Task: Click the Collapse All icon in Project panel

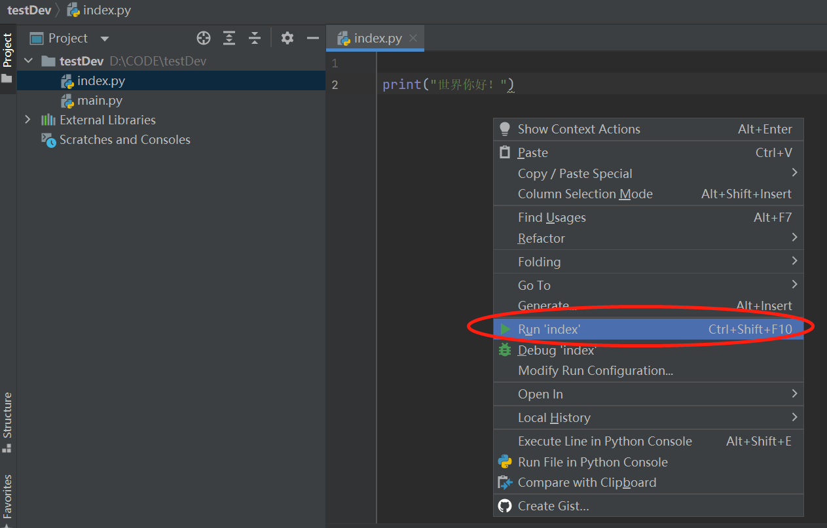Action: [x=255, y=38]
